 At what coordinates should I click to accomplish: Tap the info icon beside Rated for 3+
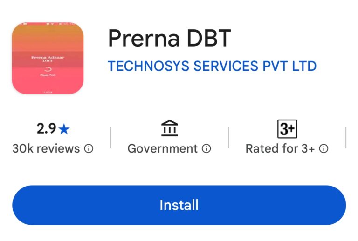324,148
